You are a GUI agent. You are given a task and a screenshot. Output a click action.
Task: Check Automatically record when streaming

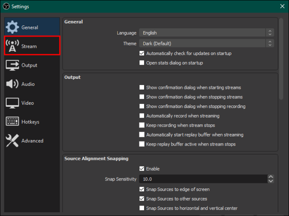click(x=142, y=116)
